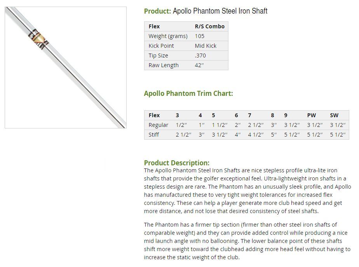Click the Stiff trim value under SW
This screenshot has height=267, width=359.
tap(338, 135)
